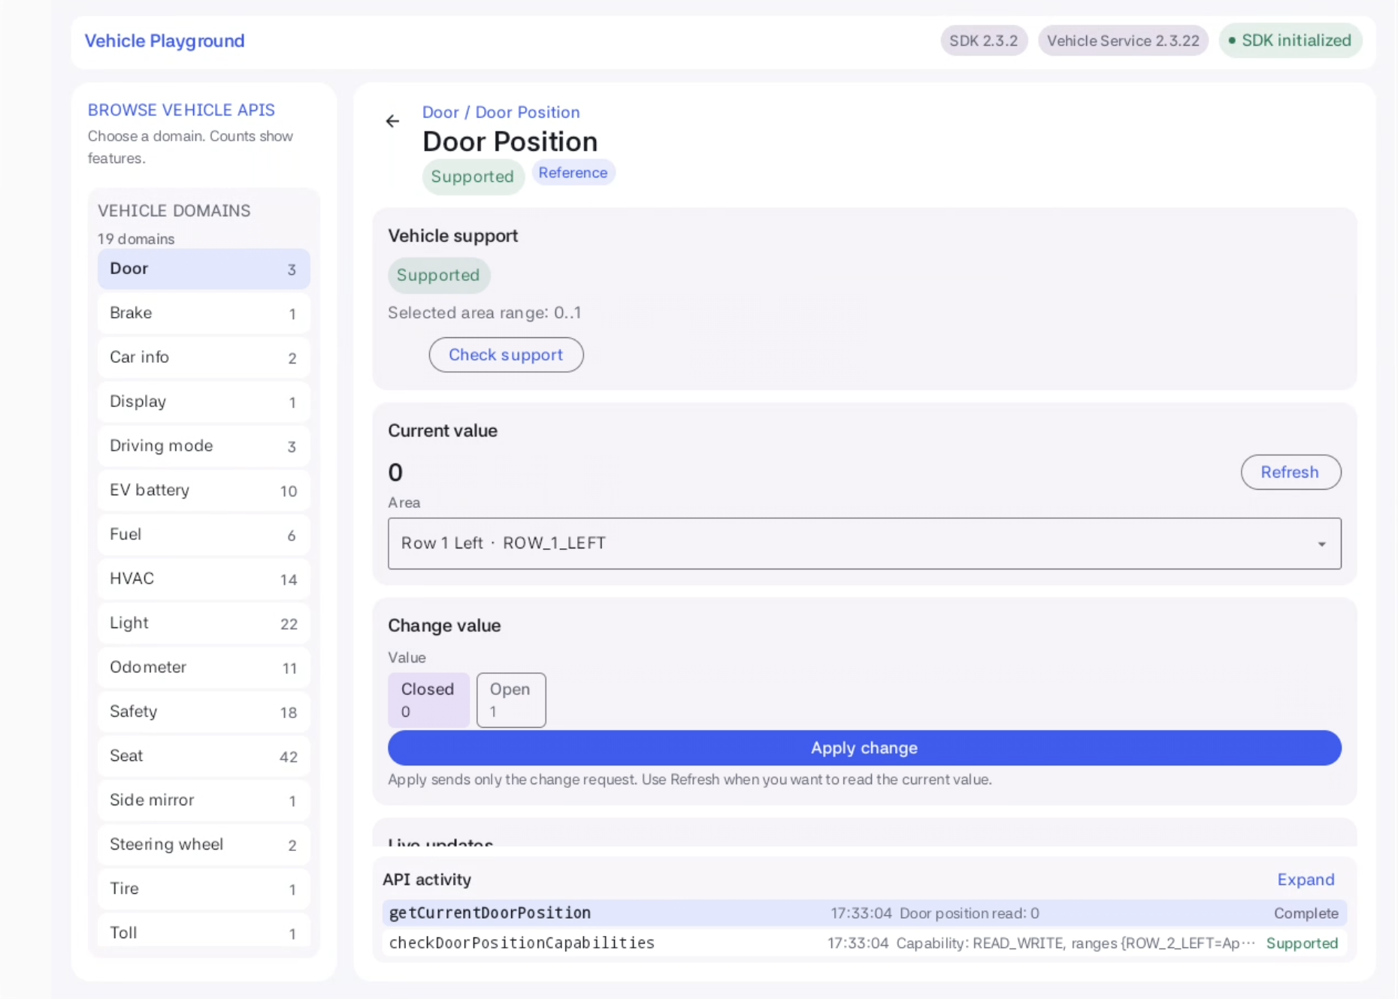Click the Supported badge beside Reference

point(473,177)
